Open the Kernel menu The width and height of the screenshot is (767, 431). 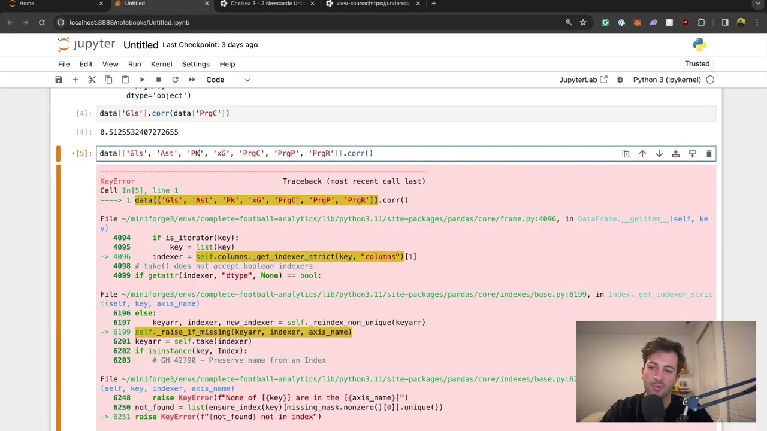click(x=161, y=64)
